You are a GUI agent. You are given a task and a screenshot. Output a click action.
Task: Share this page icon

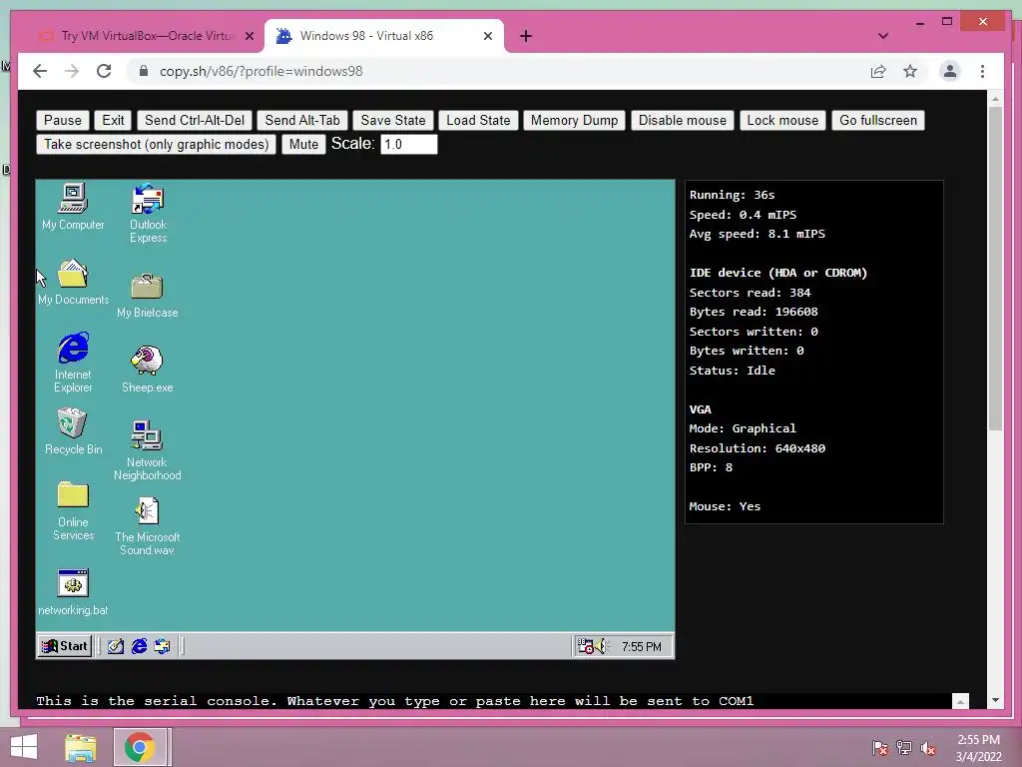coord(878,71)
